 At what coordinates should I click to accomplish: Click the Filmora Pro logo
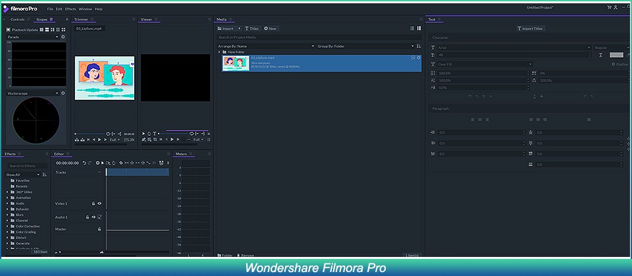tap(20, 9)
